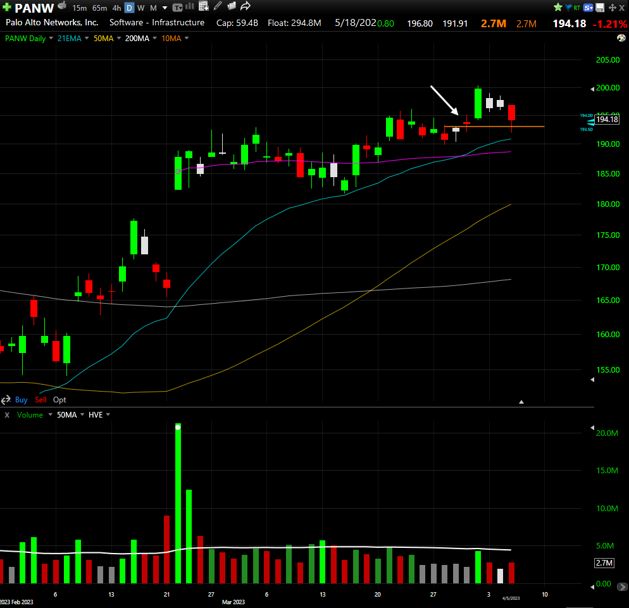Click the Float: 294.8M text

click(294, 23)
